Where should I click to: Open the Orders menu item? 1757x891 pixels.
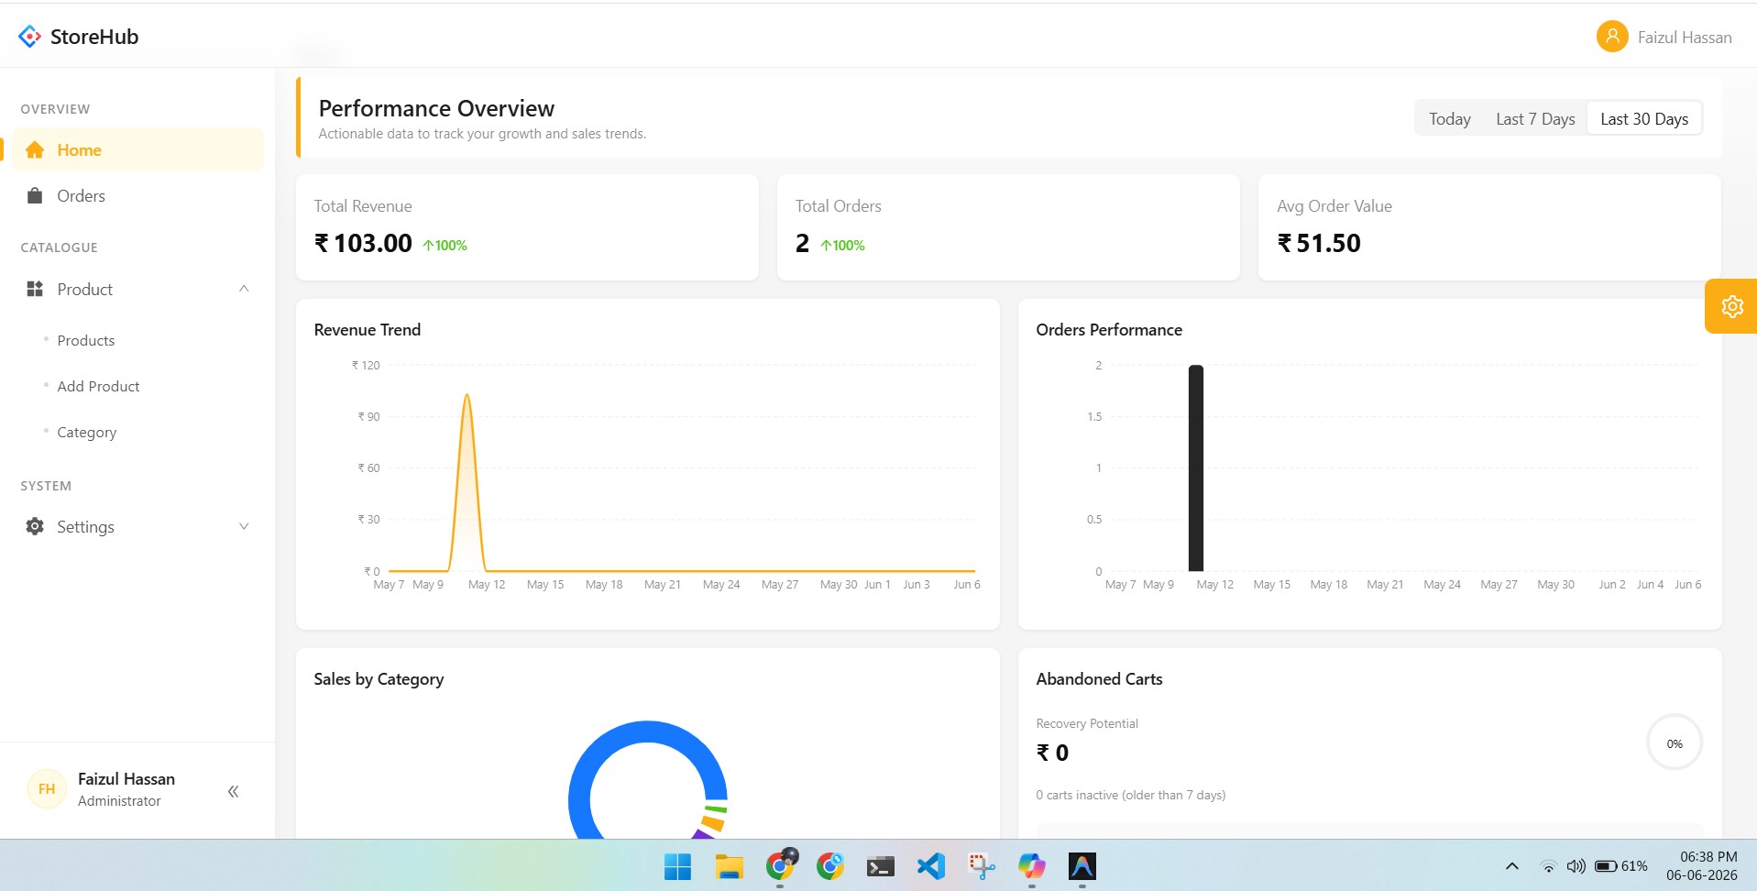tap(138, 195)
